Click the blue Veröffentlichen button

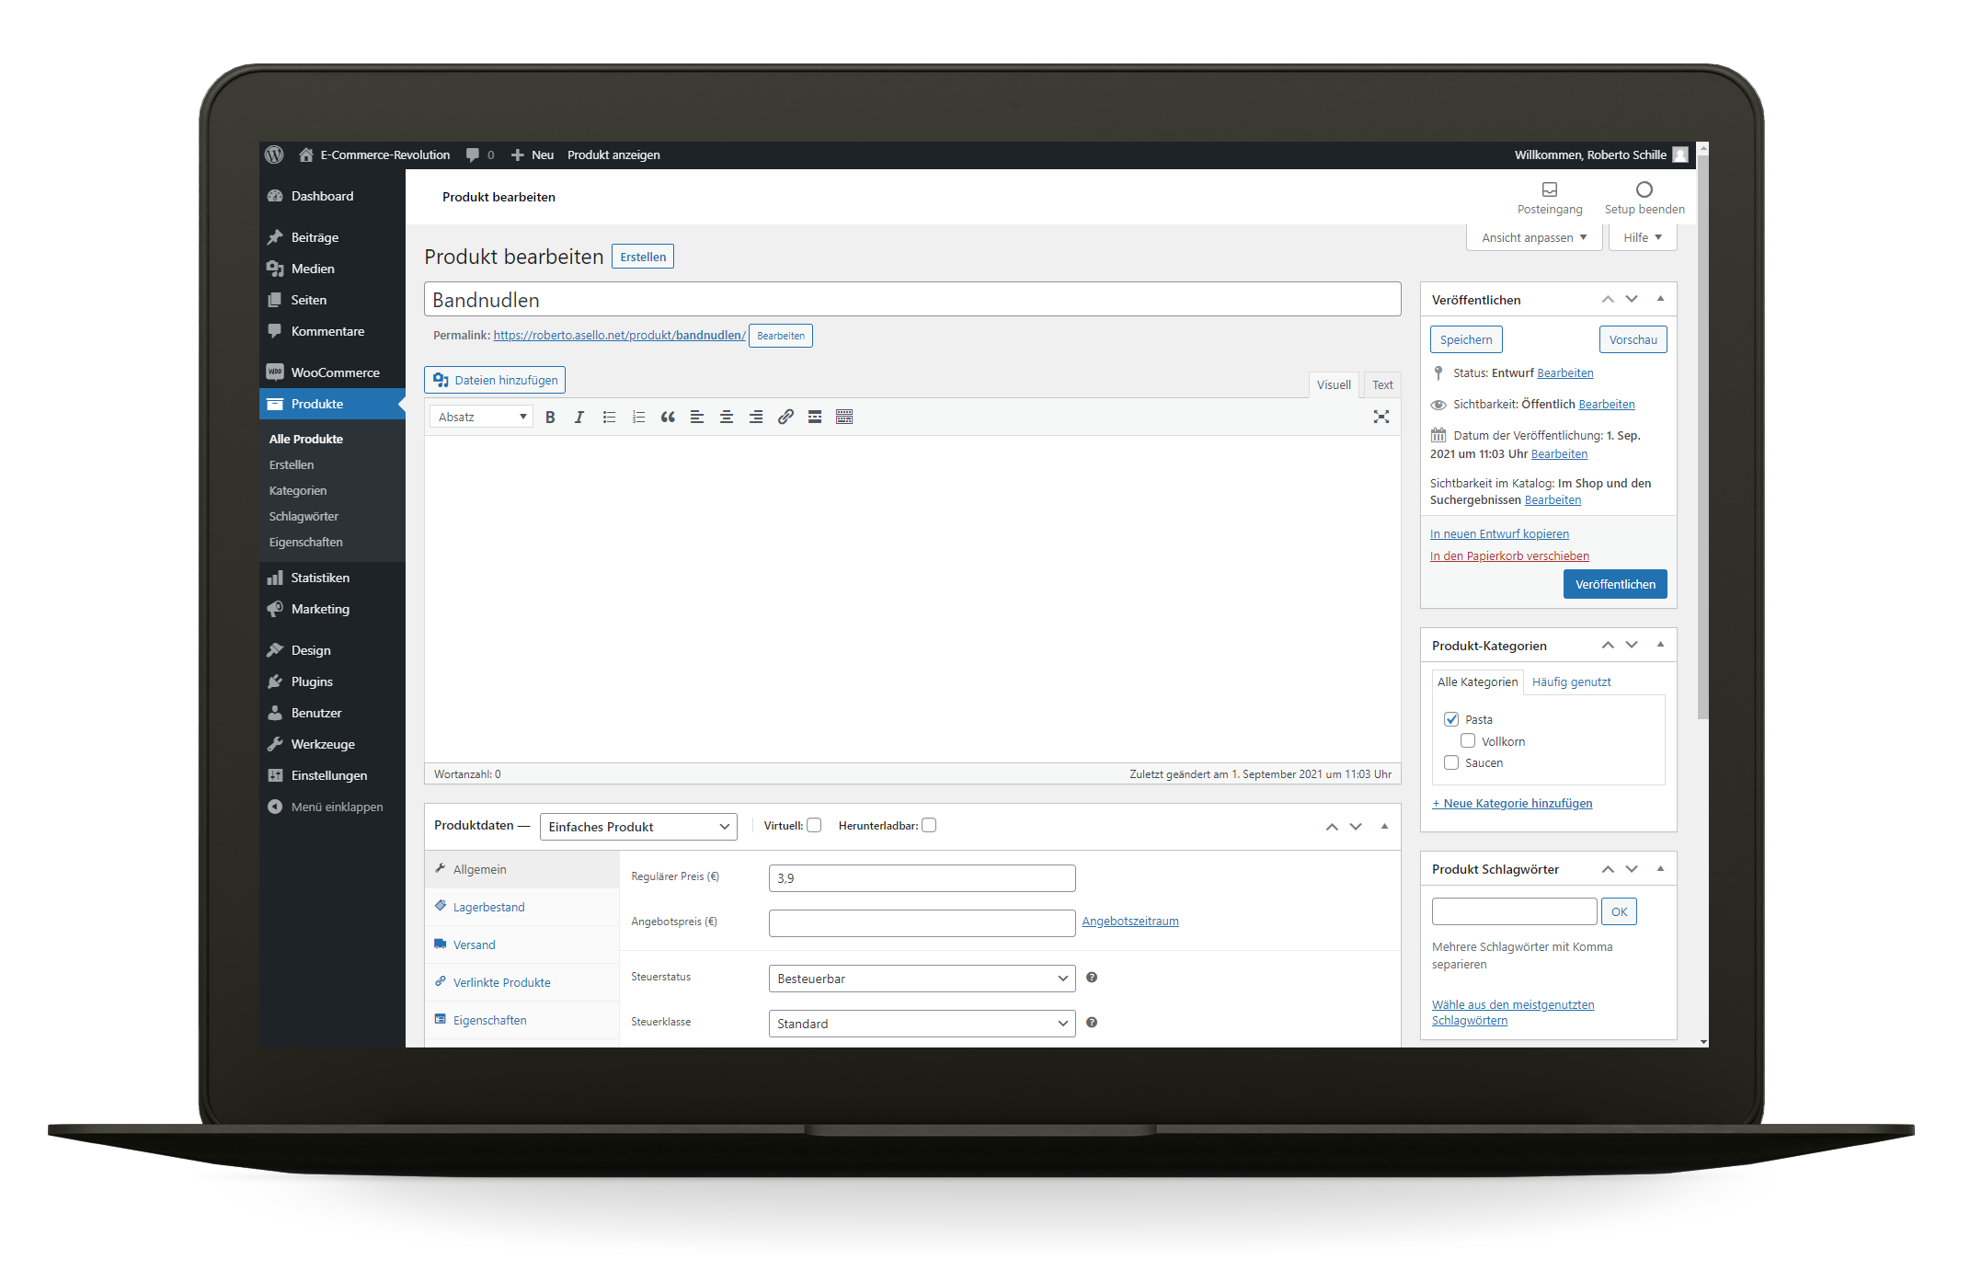pyautogui.click(x=1614, y=585)
